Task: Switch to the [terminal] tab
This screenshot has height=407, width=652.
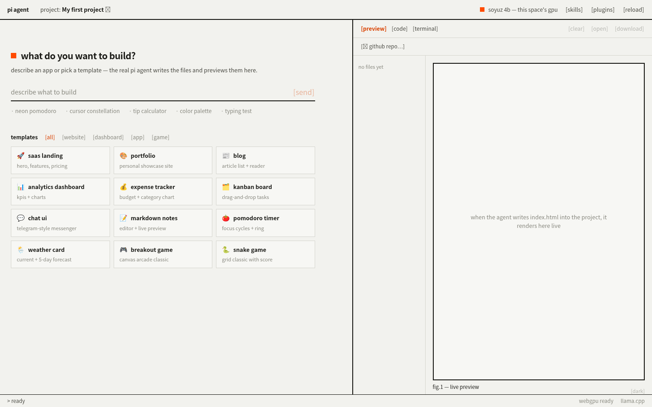Action: [x=425, y=28]
